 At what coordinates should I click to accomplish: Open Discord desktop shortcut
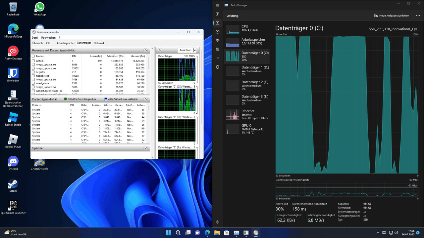[x=13, y=163]
